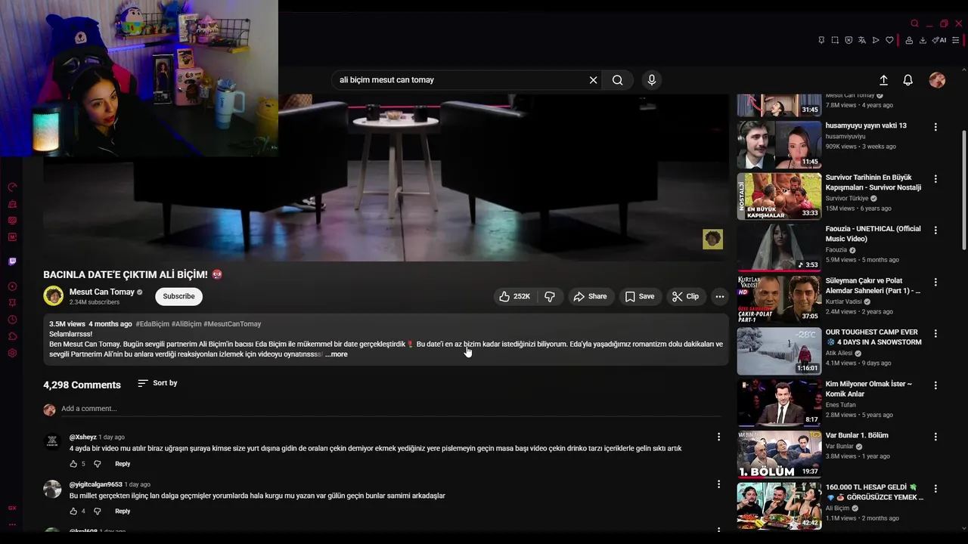Screen dimensions: 968x544
Task: Subscribe to Mesut Can Tomay
Action: (x=179, y=296)
